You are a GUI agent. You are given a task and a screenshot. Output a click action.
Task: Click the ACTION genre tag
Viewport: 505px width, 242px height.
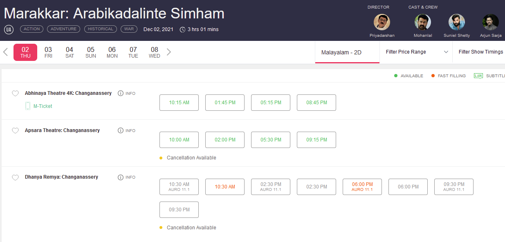pyautogui.click(x=32, y=29)
